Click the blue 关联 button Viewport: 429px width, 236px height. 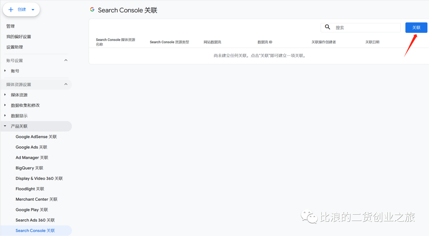pos(416,28)
